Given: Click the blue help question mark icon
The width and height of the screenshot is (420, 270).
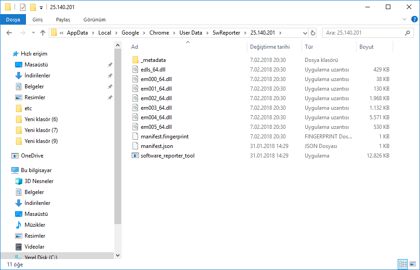Looking at the screenshot, I should [414, 19].
